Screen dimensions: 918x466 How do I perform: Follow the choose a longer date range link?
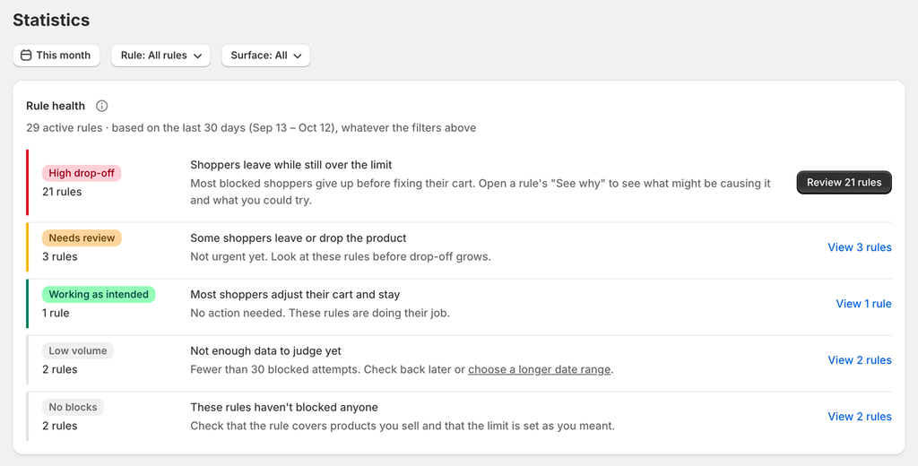pyautogui.click(x=539, y=369)
